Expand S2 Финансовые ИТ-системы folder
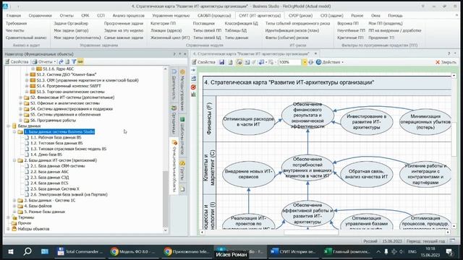The width and height of the screenshot is (463, 260). [x=21, y=97]
